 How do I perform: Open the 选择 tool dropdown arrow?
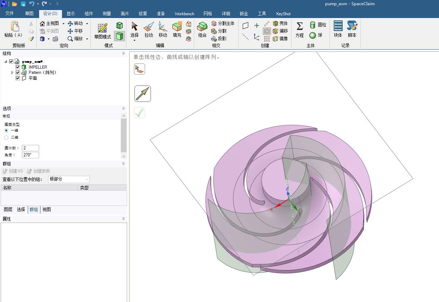coord(134,41)
